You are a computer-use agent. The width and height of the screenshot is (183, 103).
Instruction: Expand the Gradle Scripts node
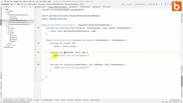(3, 47)
